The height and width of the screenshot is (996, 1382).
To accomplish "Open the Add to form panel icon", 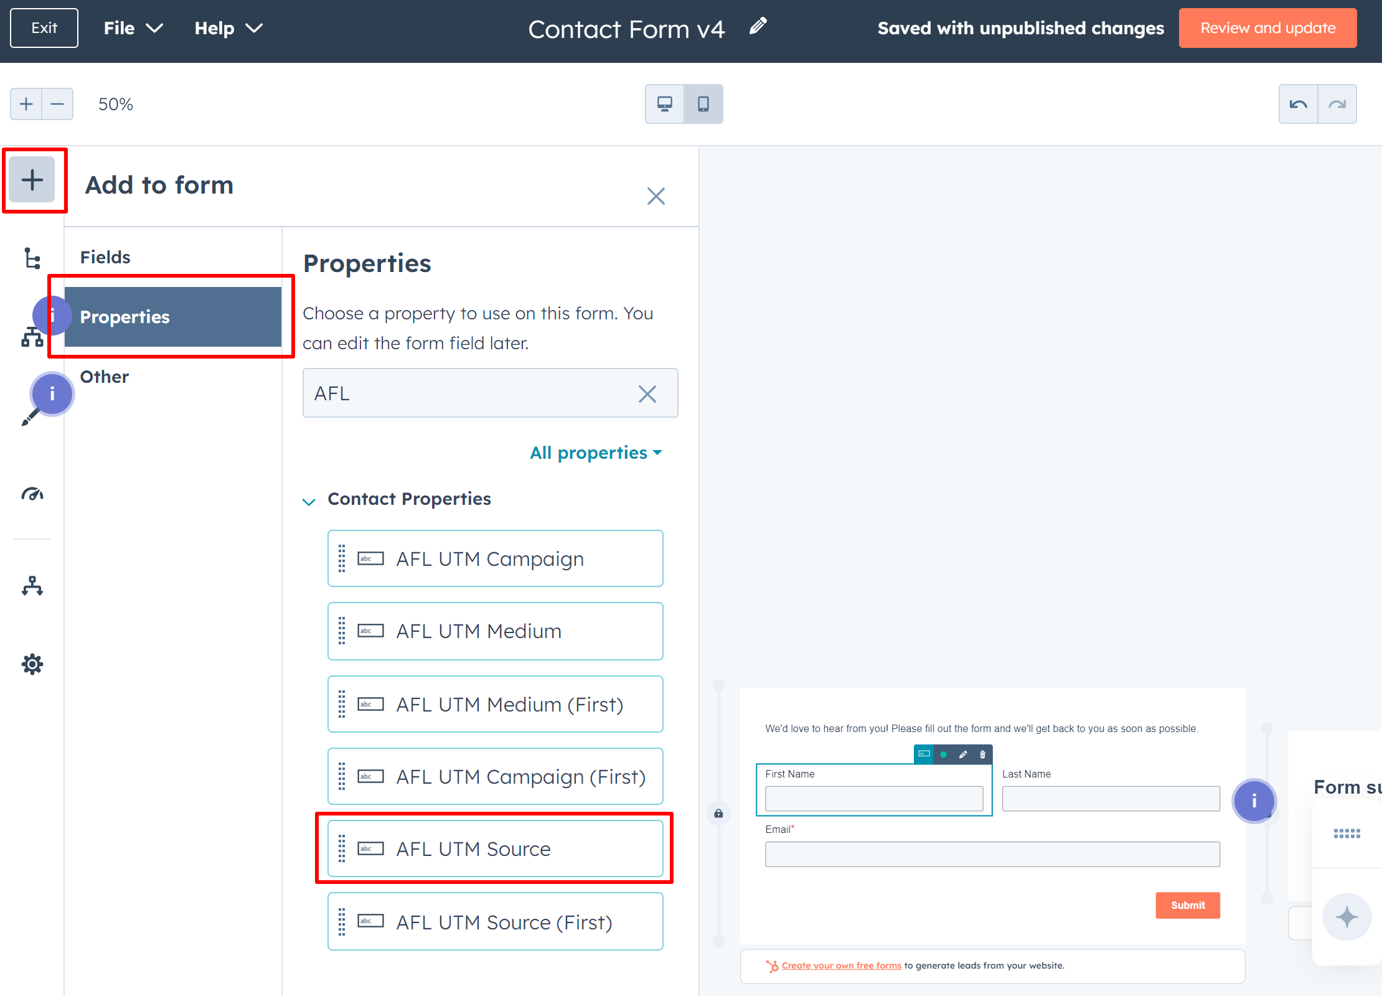I will tap(33, 181).
